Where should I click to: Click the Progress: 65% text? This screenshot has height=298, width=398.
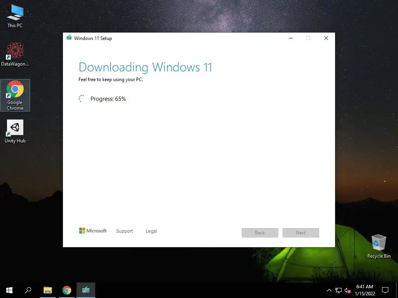click(108, 99)
